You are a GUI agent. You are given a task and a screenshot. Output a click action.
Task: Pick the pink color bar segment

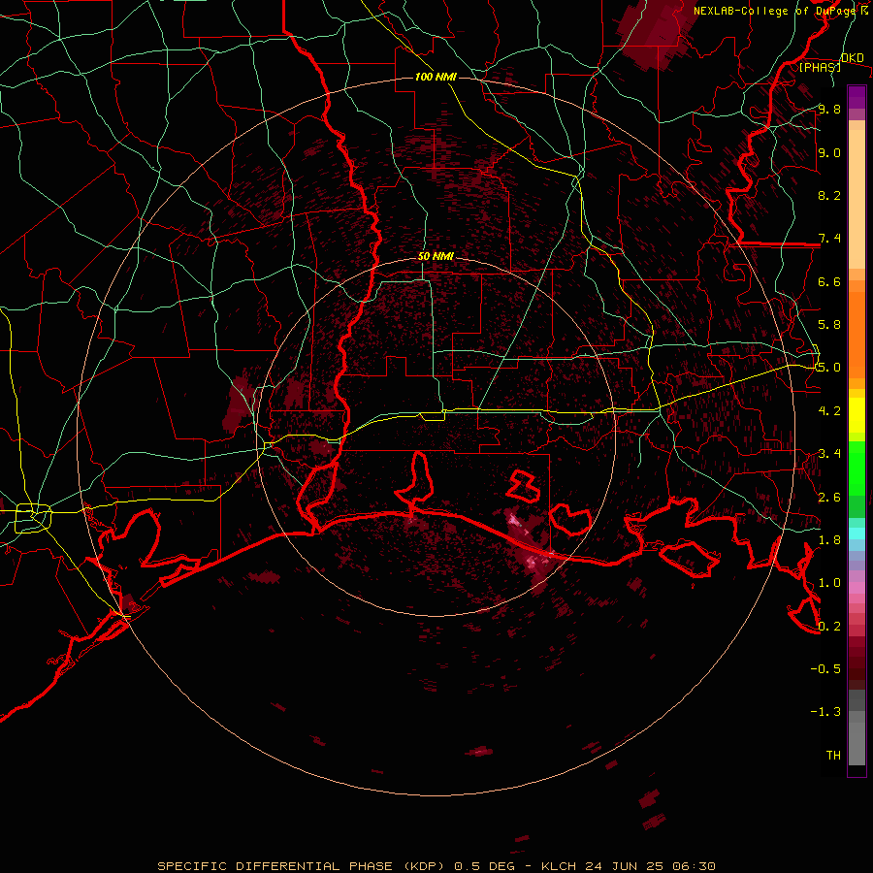pyautogui.click(x=857, y=588)
